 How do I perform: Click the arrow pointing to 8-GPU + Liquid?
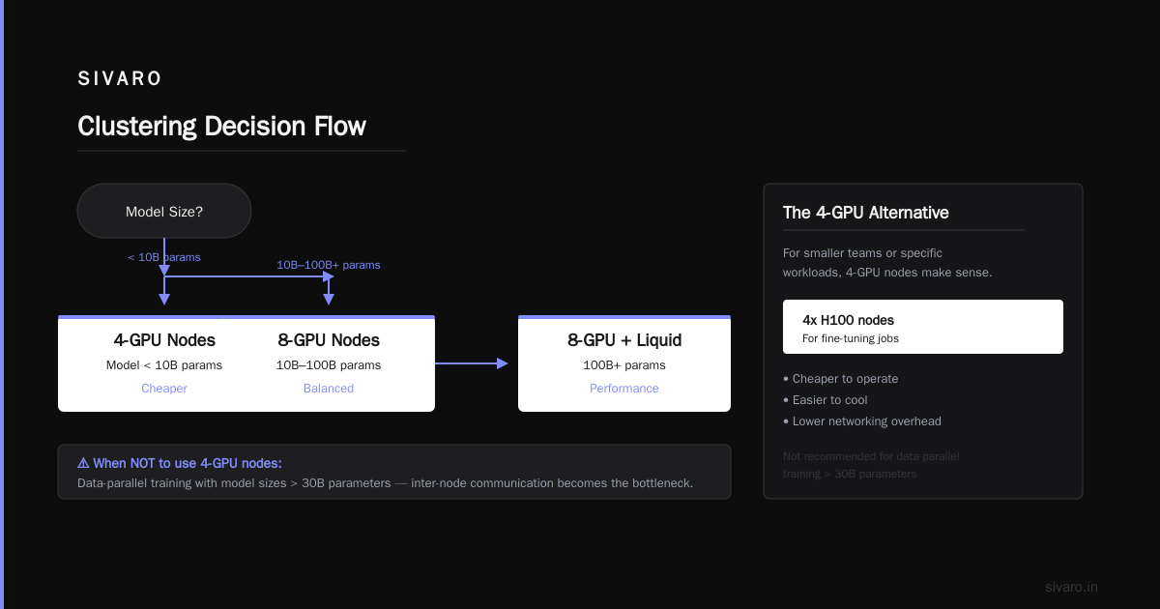tap(472, 363)
